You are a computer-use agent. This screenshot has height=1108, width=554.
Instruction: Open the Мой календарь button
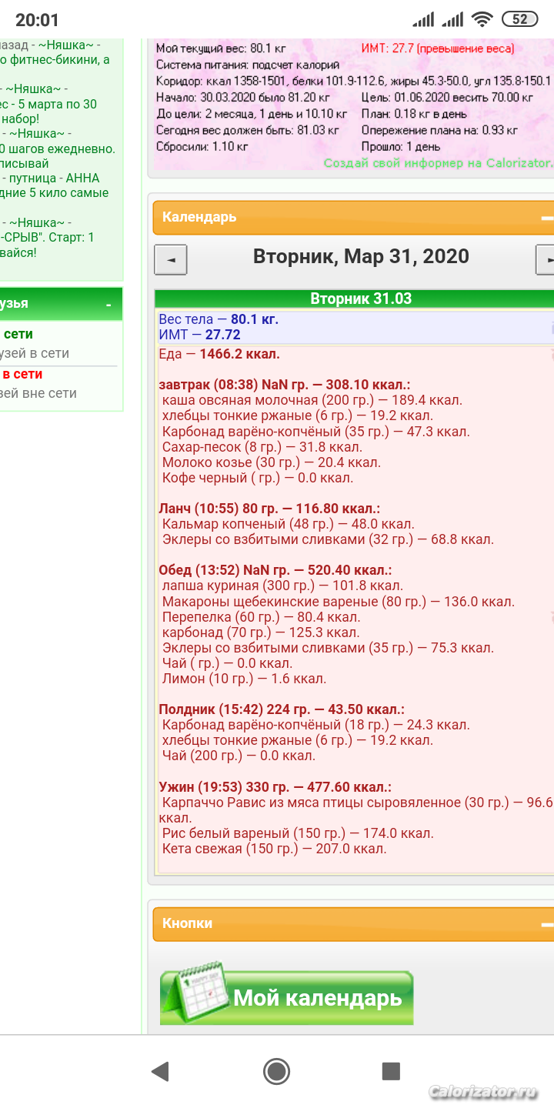[x=316, y=998]
